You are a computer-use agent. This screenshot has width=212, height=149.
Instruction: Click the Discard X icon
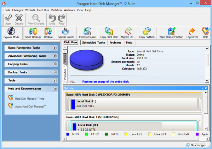pyautogui.click(x=19, y=18)
